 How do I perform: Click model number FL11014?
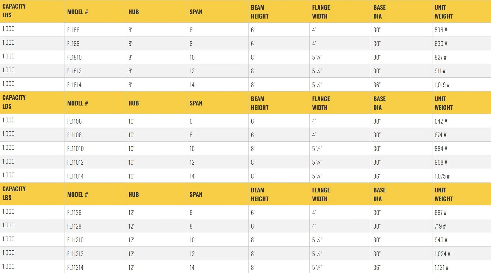pos(75,176)
